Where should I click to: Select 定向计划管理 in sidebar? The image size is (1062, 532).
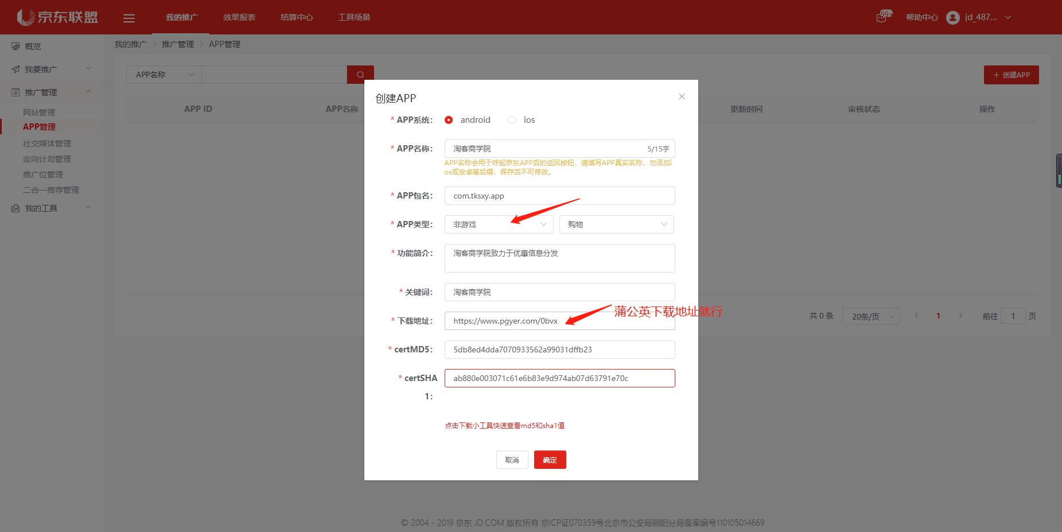(47, 159)
